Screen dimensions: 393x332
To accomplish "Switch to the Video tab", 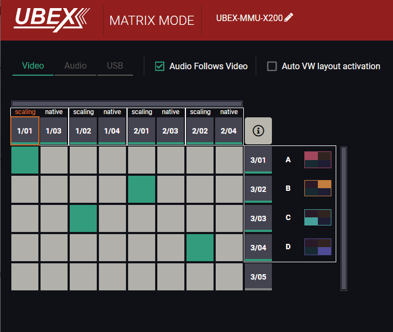I will (33, 66).
